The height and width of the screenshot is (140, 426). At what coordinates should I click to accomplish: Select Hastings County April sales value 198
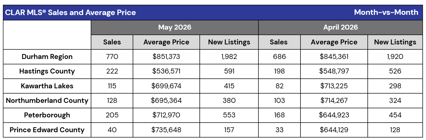[x=279, y=71]
